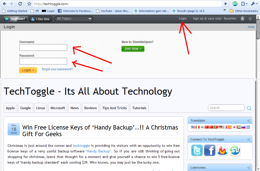The image size is (260, 171).
Task: Close the StumbleUpon toolbar with the x icon
Action: tap(250, 19)
